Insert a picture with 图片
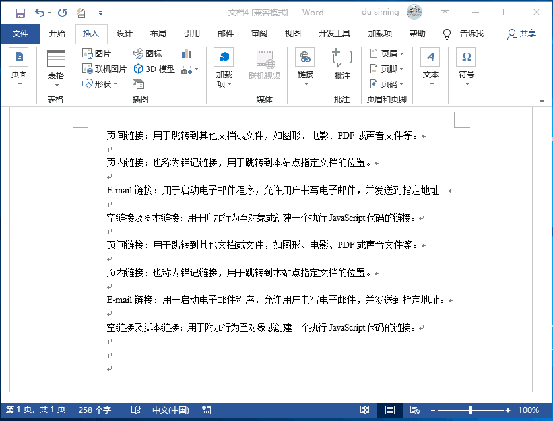This screenshot has height=421, width=553. (x=96, y=53)
